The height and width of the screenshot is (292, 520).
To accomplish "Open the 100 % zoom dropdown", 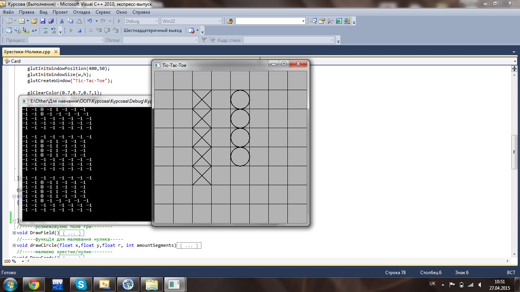I will pyautogui.click(x=23, y=262).
